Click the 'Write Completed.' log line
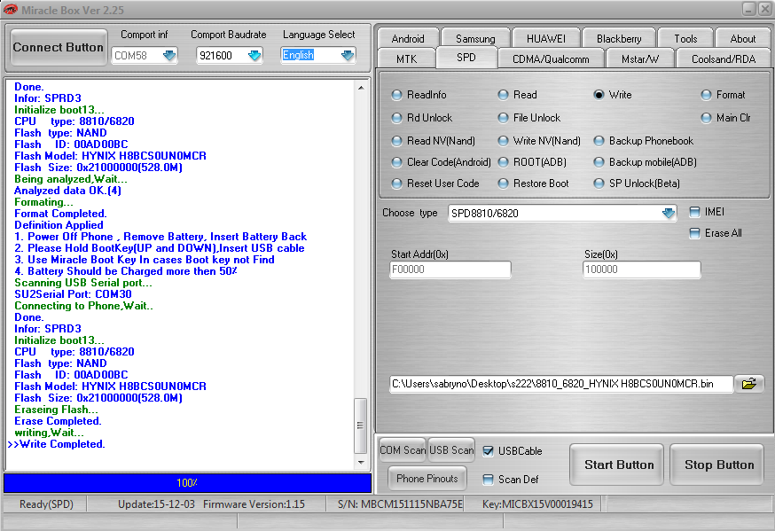775x531 pixels. click(x=62, y=444)
